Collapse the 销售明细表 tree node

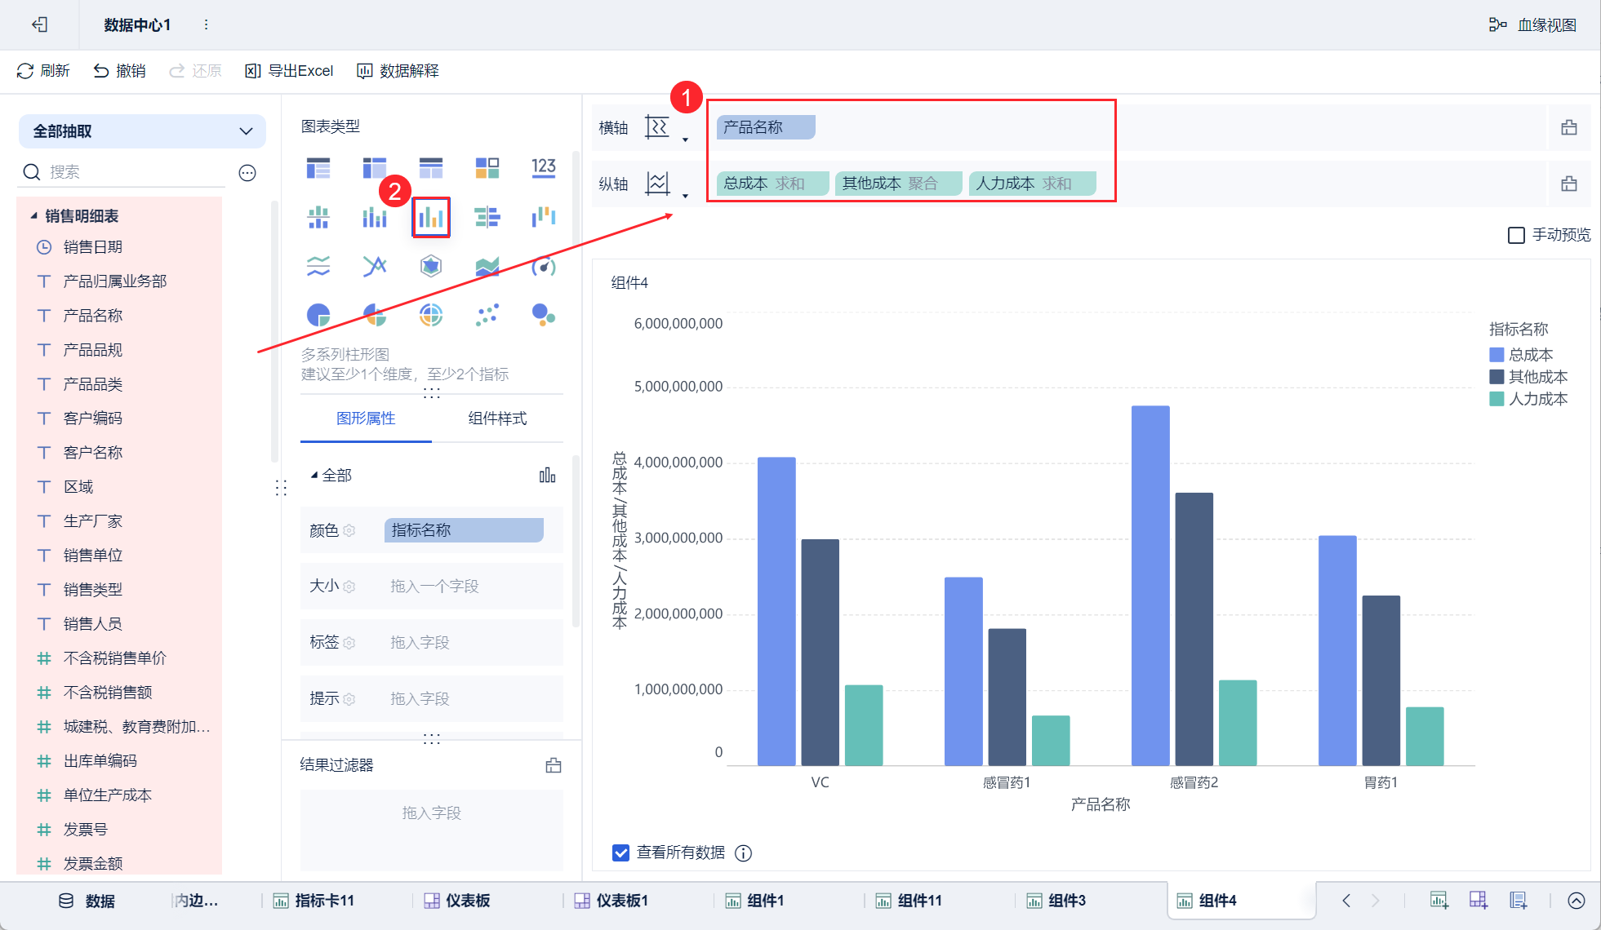tap(33, 216)
